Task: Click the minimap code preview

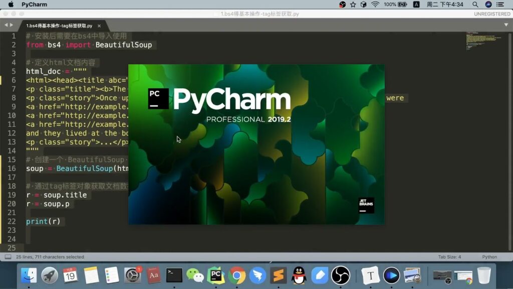Action: point(483,41)
